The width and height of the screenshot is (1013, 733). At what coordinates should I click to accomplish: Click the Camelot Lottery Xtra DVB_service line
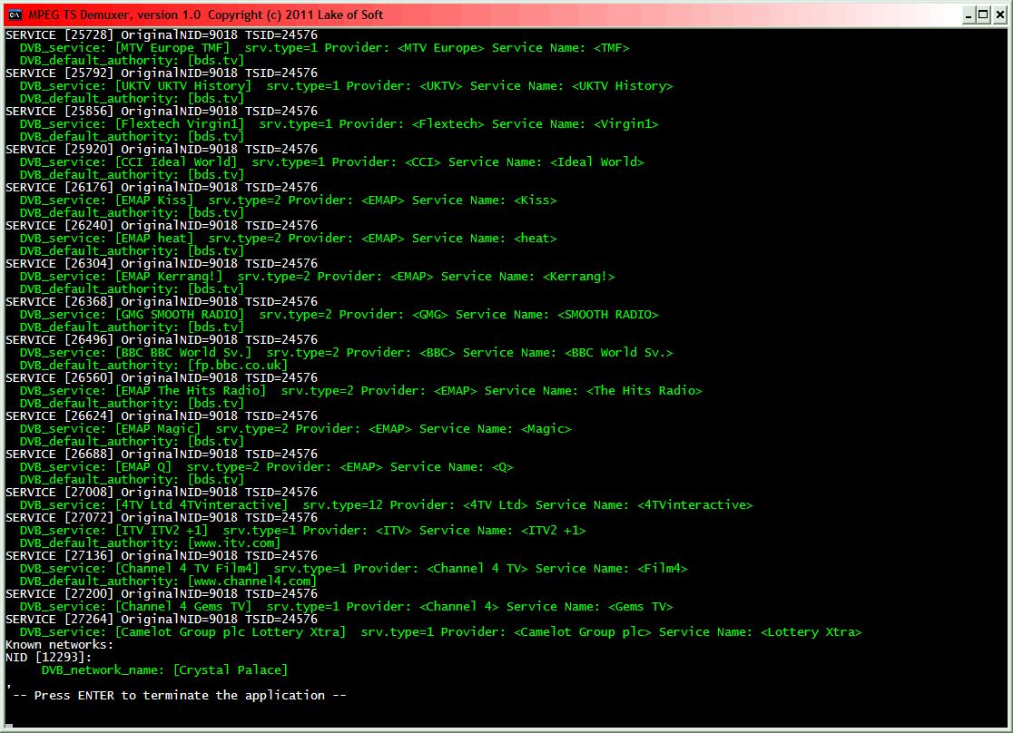click(x=440, y=631)
